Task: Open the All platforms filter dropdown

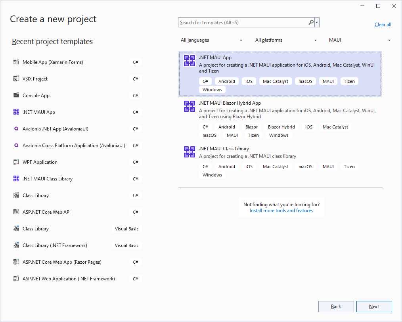Action: 286,40
